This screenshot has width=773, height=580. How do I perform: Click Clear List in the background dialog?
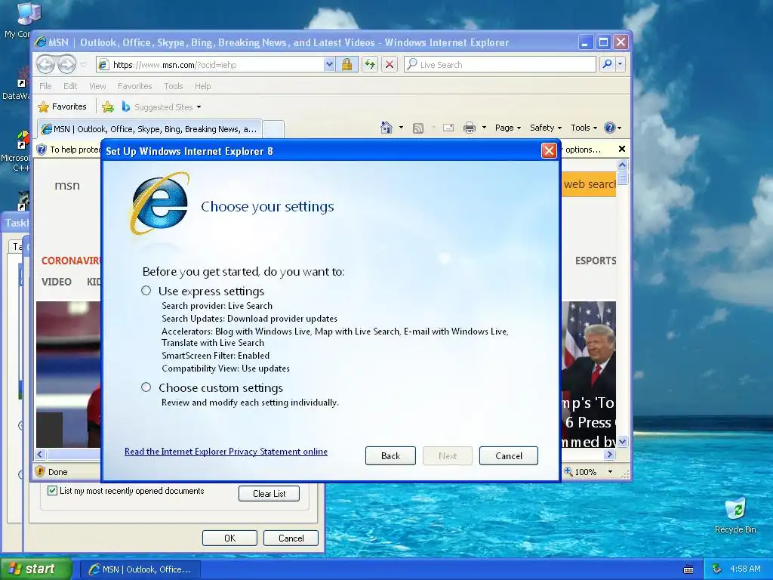[x=269, y=494]
